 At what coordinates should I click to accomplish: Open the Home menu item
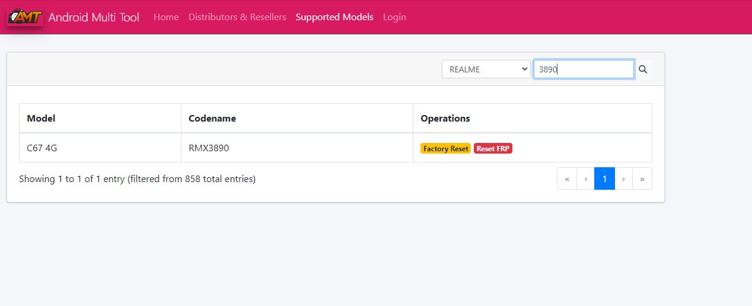pos(166,17)
